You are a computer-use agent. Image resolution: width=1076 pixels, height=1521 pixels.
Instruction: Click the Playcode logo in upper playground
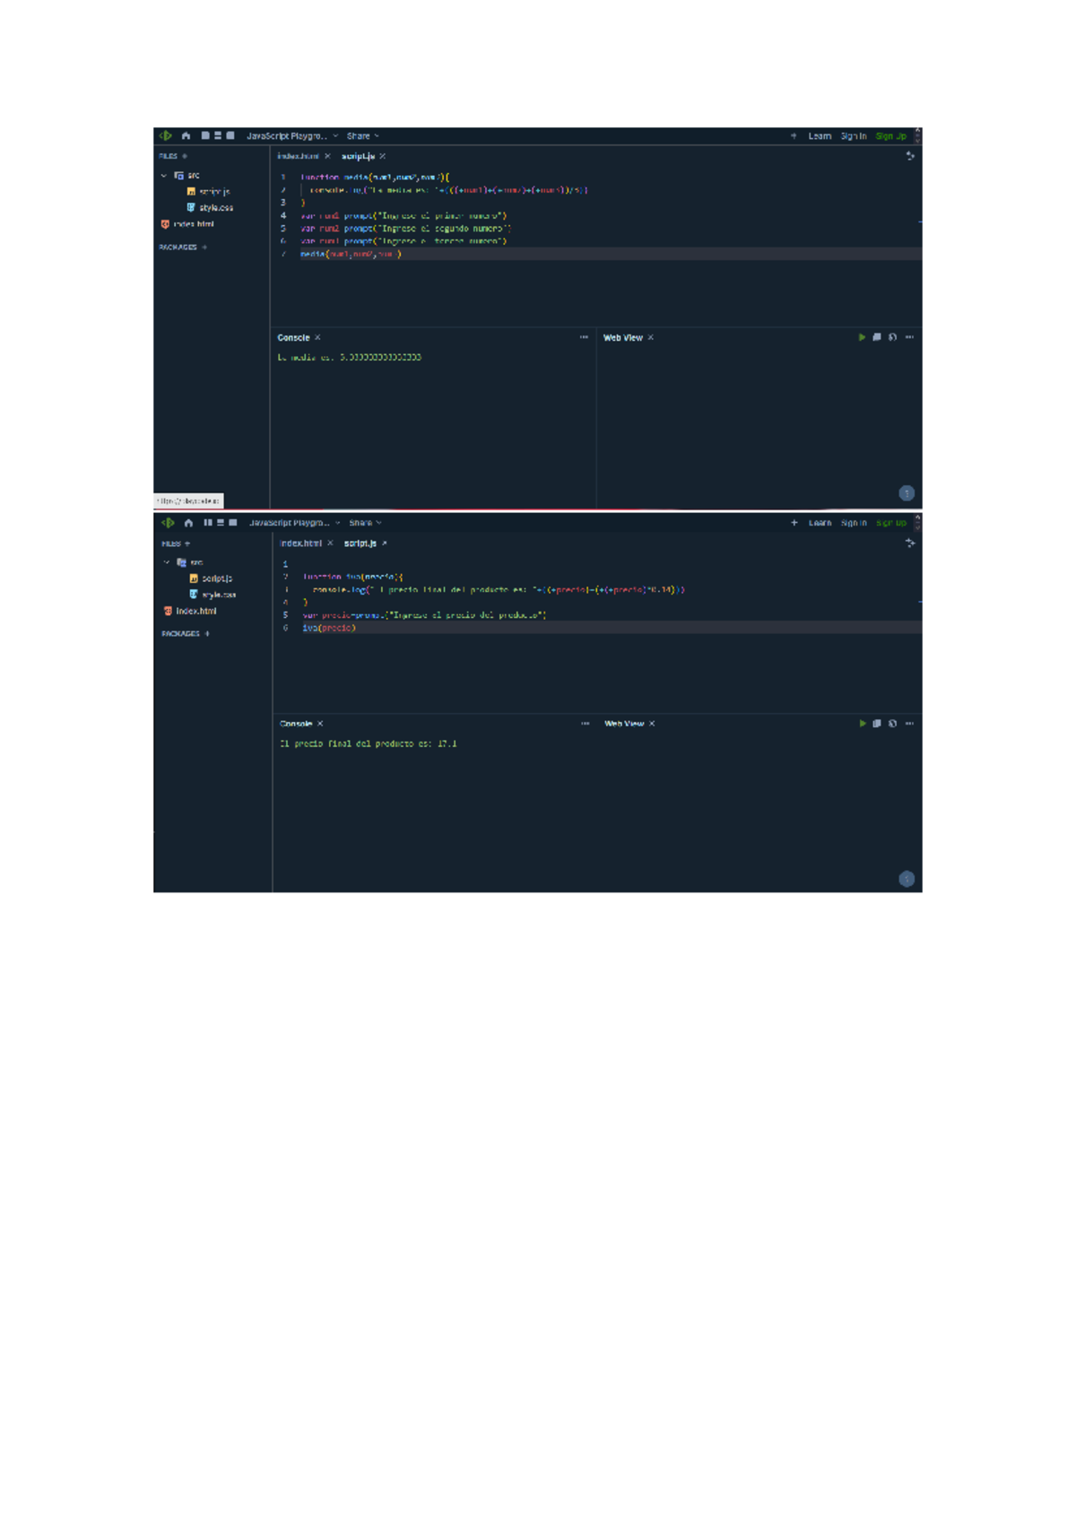tap(166, 136)
